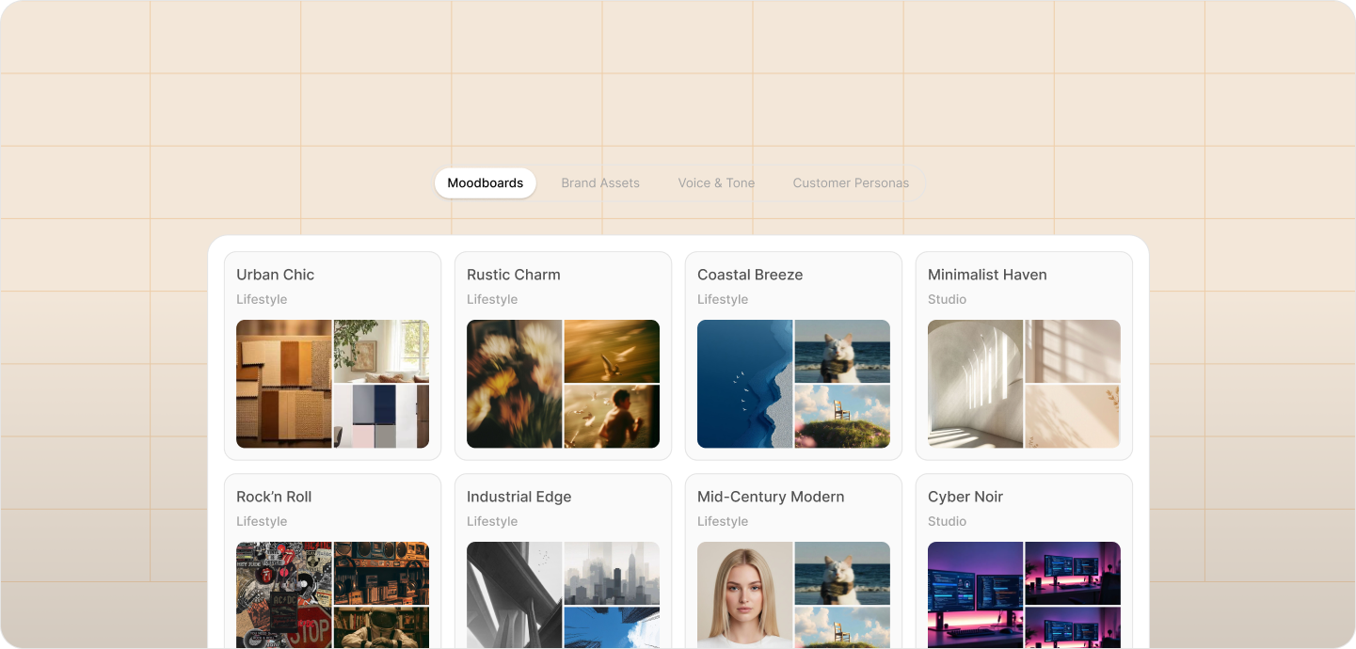The image size is (1356, 649).
Task: View boombox shelf image in Rock'n Roll
Action: (x=381, y=573)
